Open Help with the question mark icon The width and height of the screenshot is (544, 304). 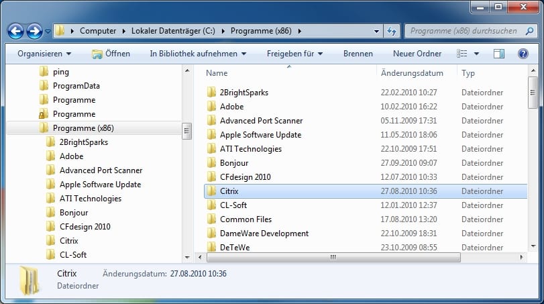[x=523, y=54]
